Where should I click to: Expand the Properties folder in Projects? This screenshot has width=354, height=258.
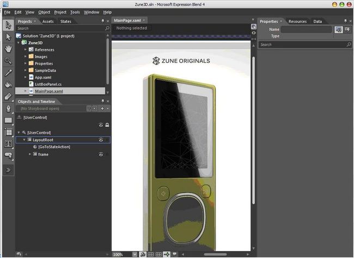pos(26,63)
